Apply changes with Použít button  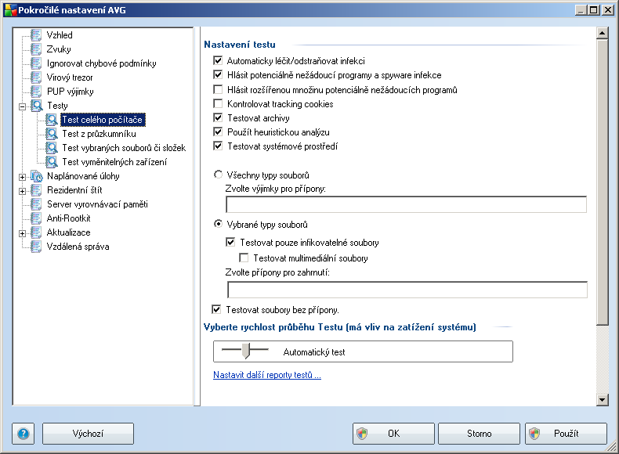(x=566, y=434)
